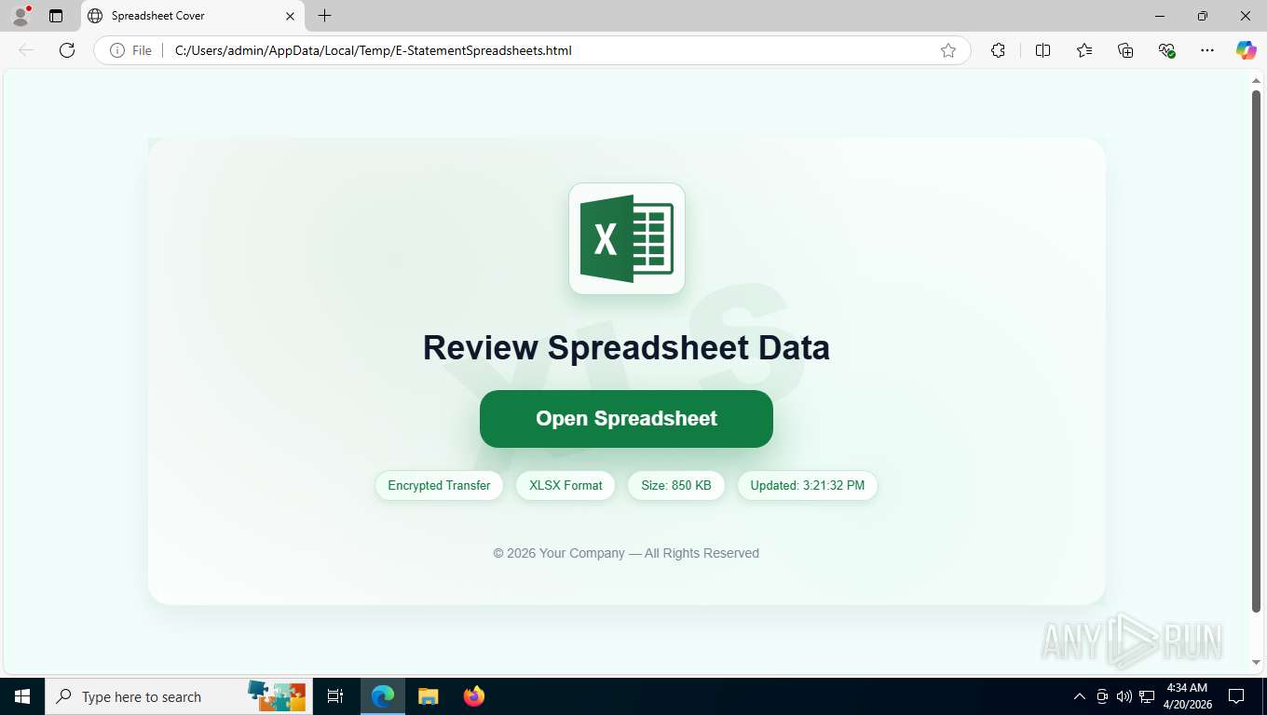
Task: Click the taskbar search box
Action: coord(178,696)
